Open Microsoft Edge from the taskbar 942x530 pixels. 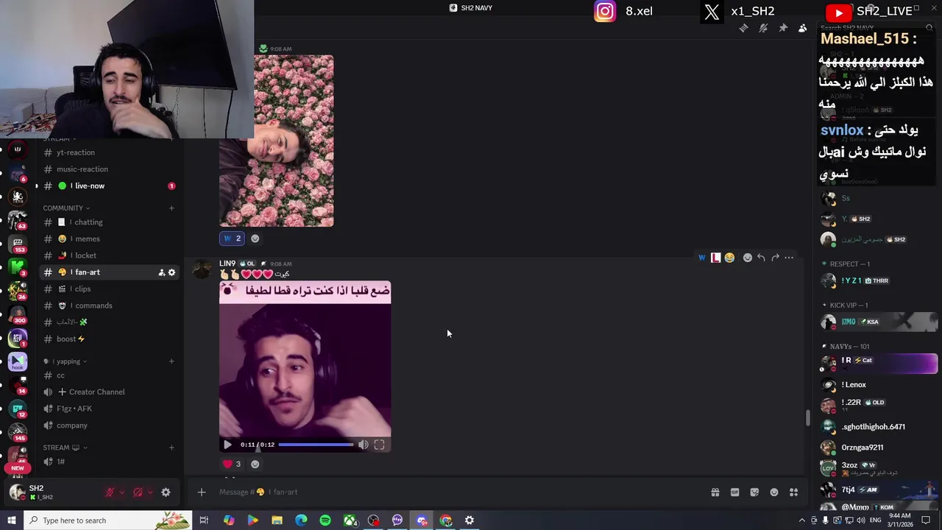(x=301, y=520)
